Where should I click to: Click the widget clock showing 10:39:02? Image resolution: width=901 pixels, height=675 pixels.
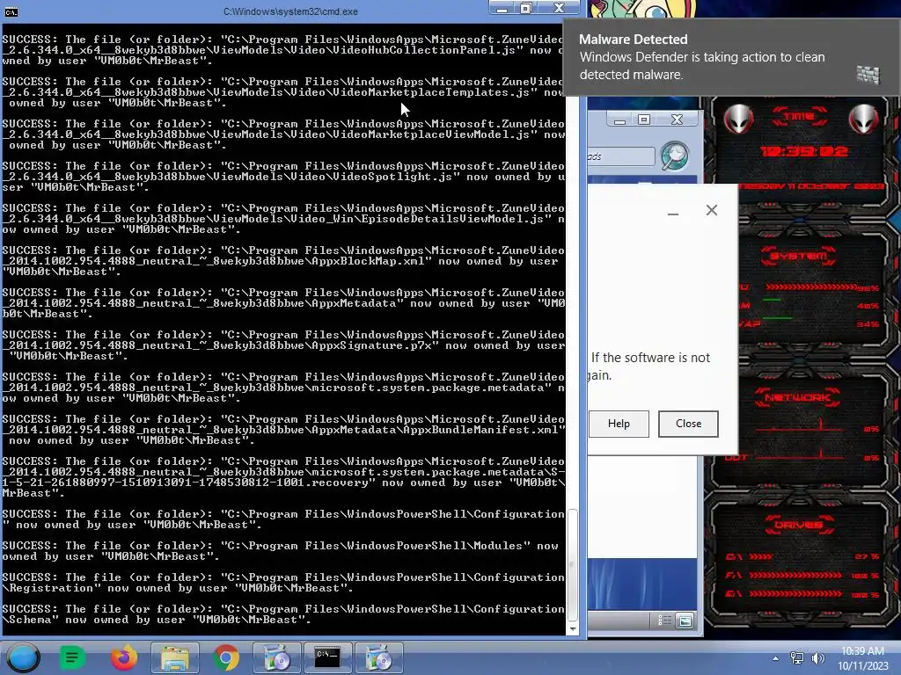click(x=804, y=151)
